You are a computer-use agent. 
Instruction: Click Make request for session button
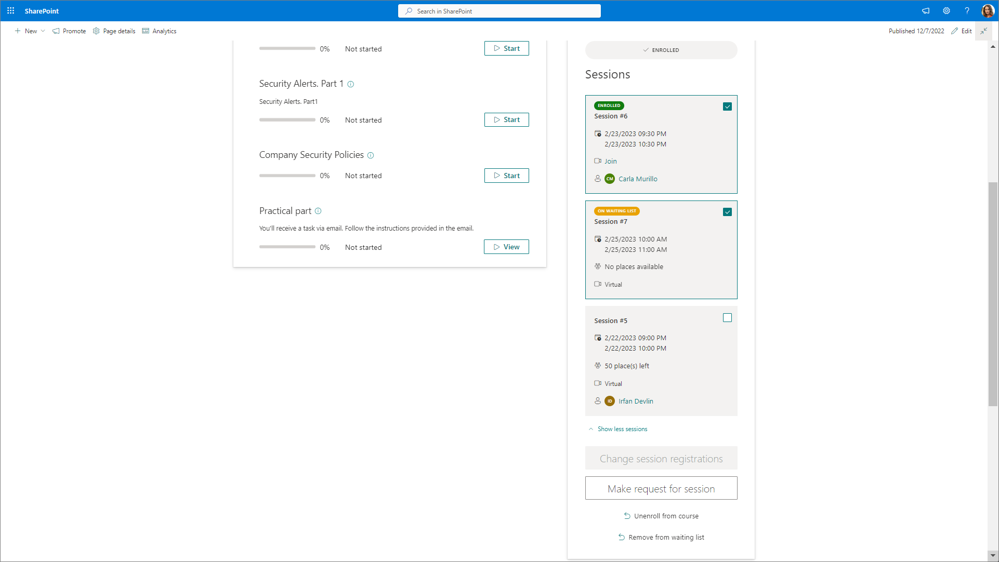point(661,488)
